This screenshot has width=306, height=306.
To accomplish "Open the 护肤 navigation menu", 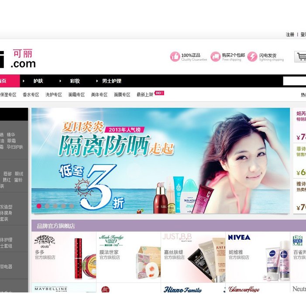I will (38, 81).
